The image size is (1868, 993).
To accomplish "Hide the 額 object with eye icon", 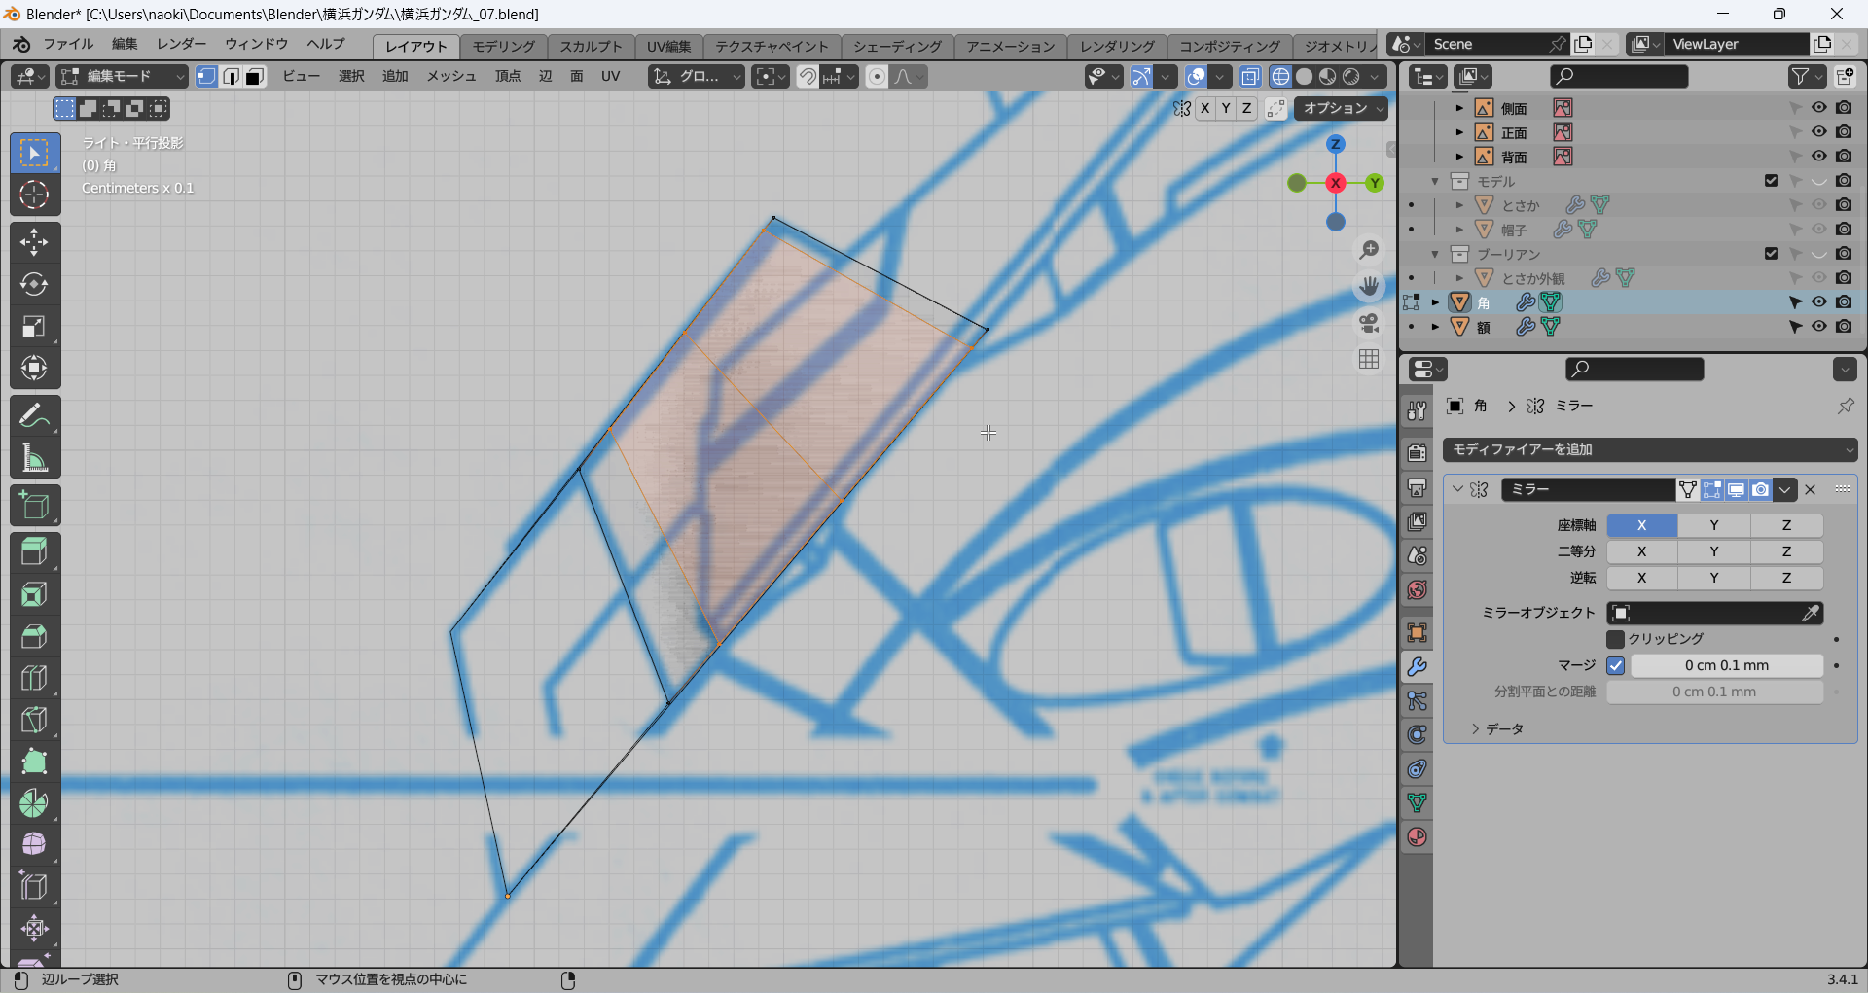I will [x=1818, y=327].
